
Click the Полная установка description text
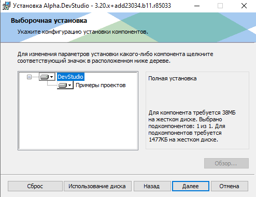pyautogui.click(x=173, y=78)
